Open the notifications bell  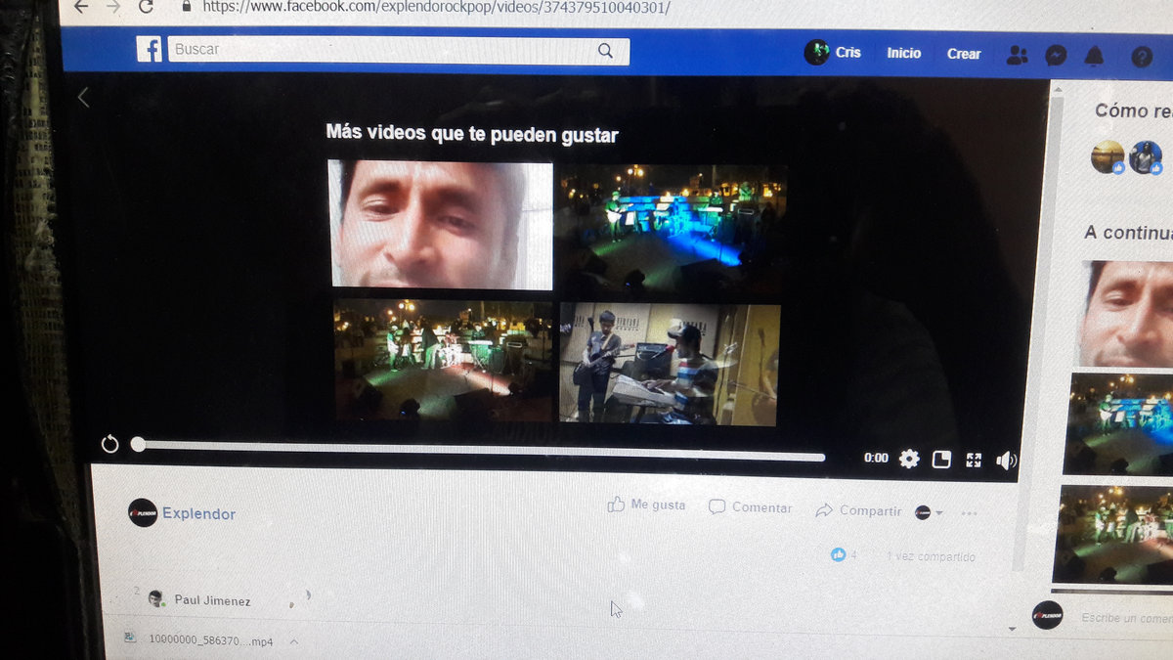(x=1094, y=57)
